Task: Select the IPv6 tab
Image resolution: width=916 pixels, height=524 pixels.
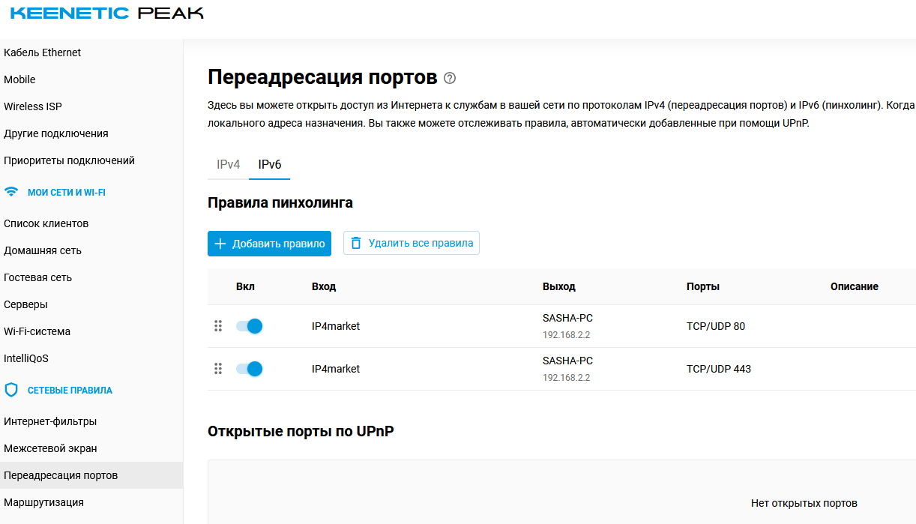Action: 269,164
